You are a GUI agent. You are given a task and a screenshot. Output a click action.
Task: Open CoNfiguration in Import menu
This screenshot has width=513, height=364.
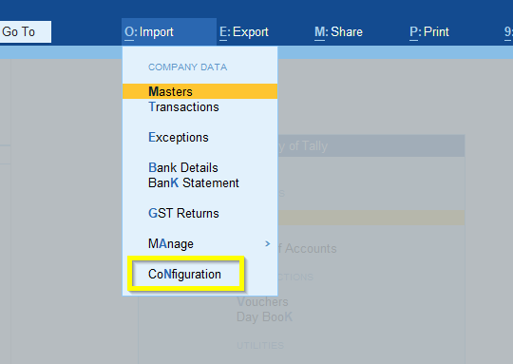pyautogui.click(x=184, y=275)
